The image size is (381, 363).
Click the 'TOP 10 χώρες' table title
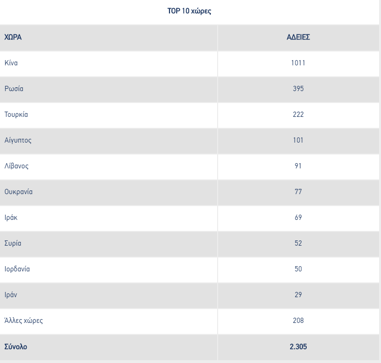point(189,11)
